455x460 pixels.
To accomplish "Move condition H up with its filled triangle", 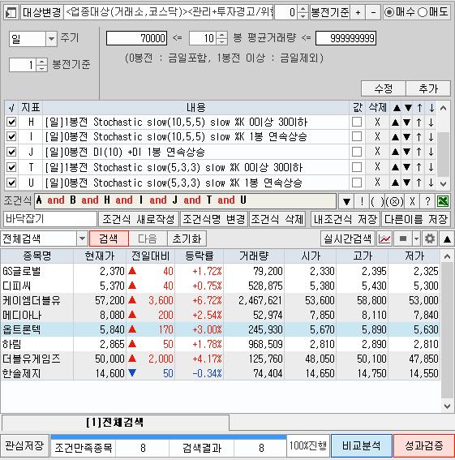I will (x=395, y=122).
